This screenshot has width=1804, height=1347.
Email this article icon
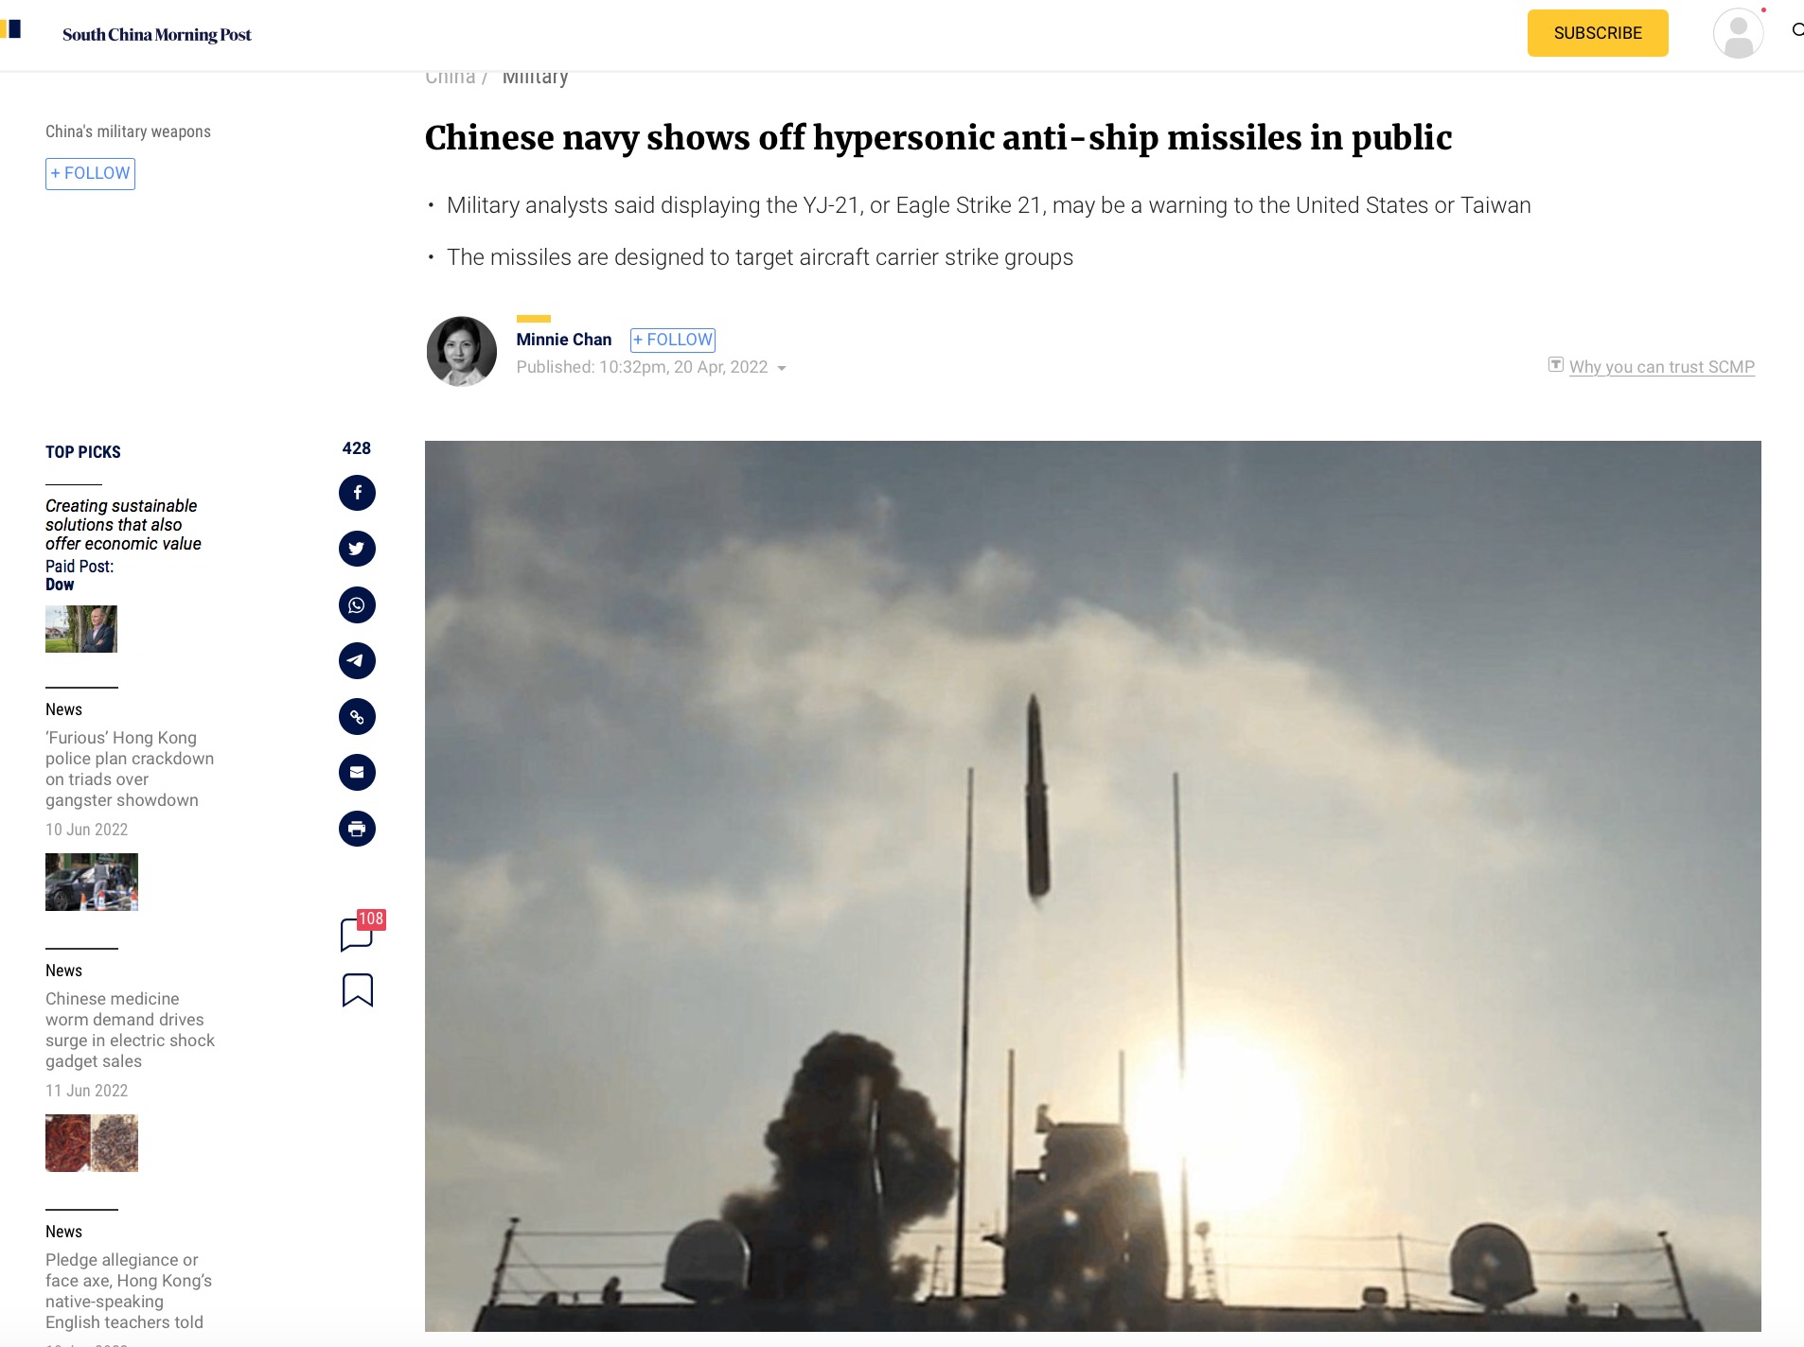tap(357, 773)
